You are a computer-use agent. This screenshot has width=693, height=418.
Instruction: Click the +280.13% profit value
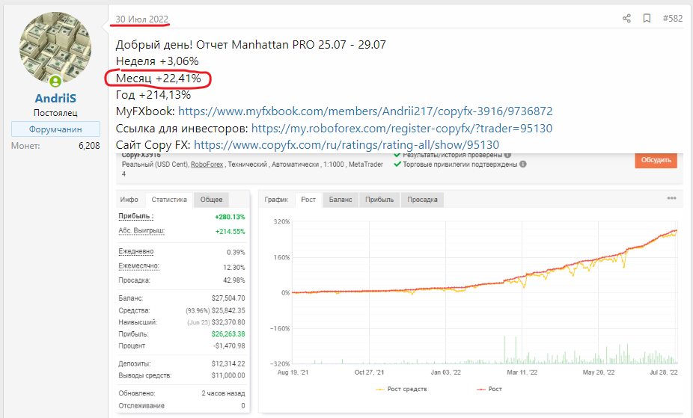tap(230, 217)
